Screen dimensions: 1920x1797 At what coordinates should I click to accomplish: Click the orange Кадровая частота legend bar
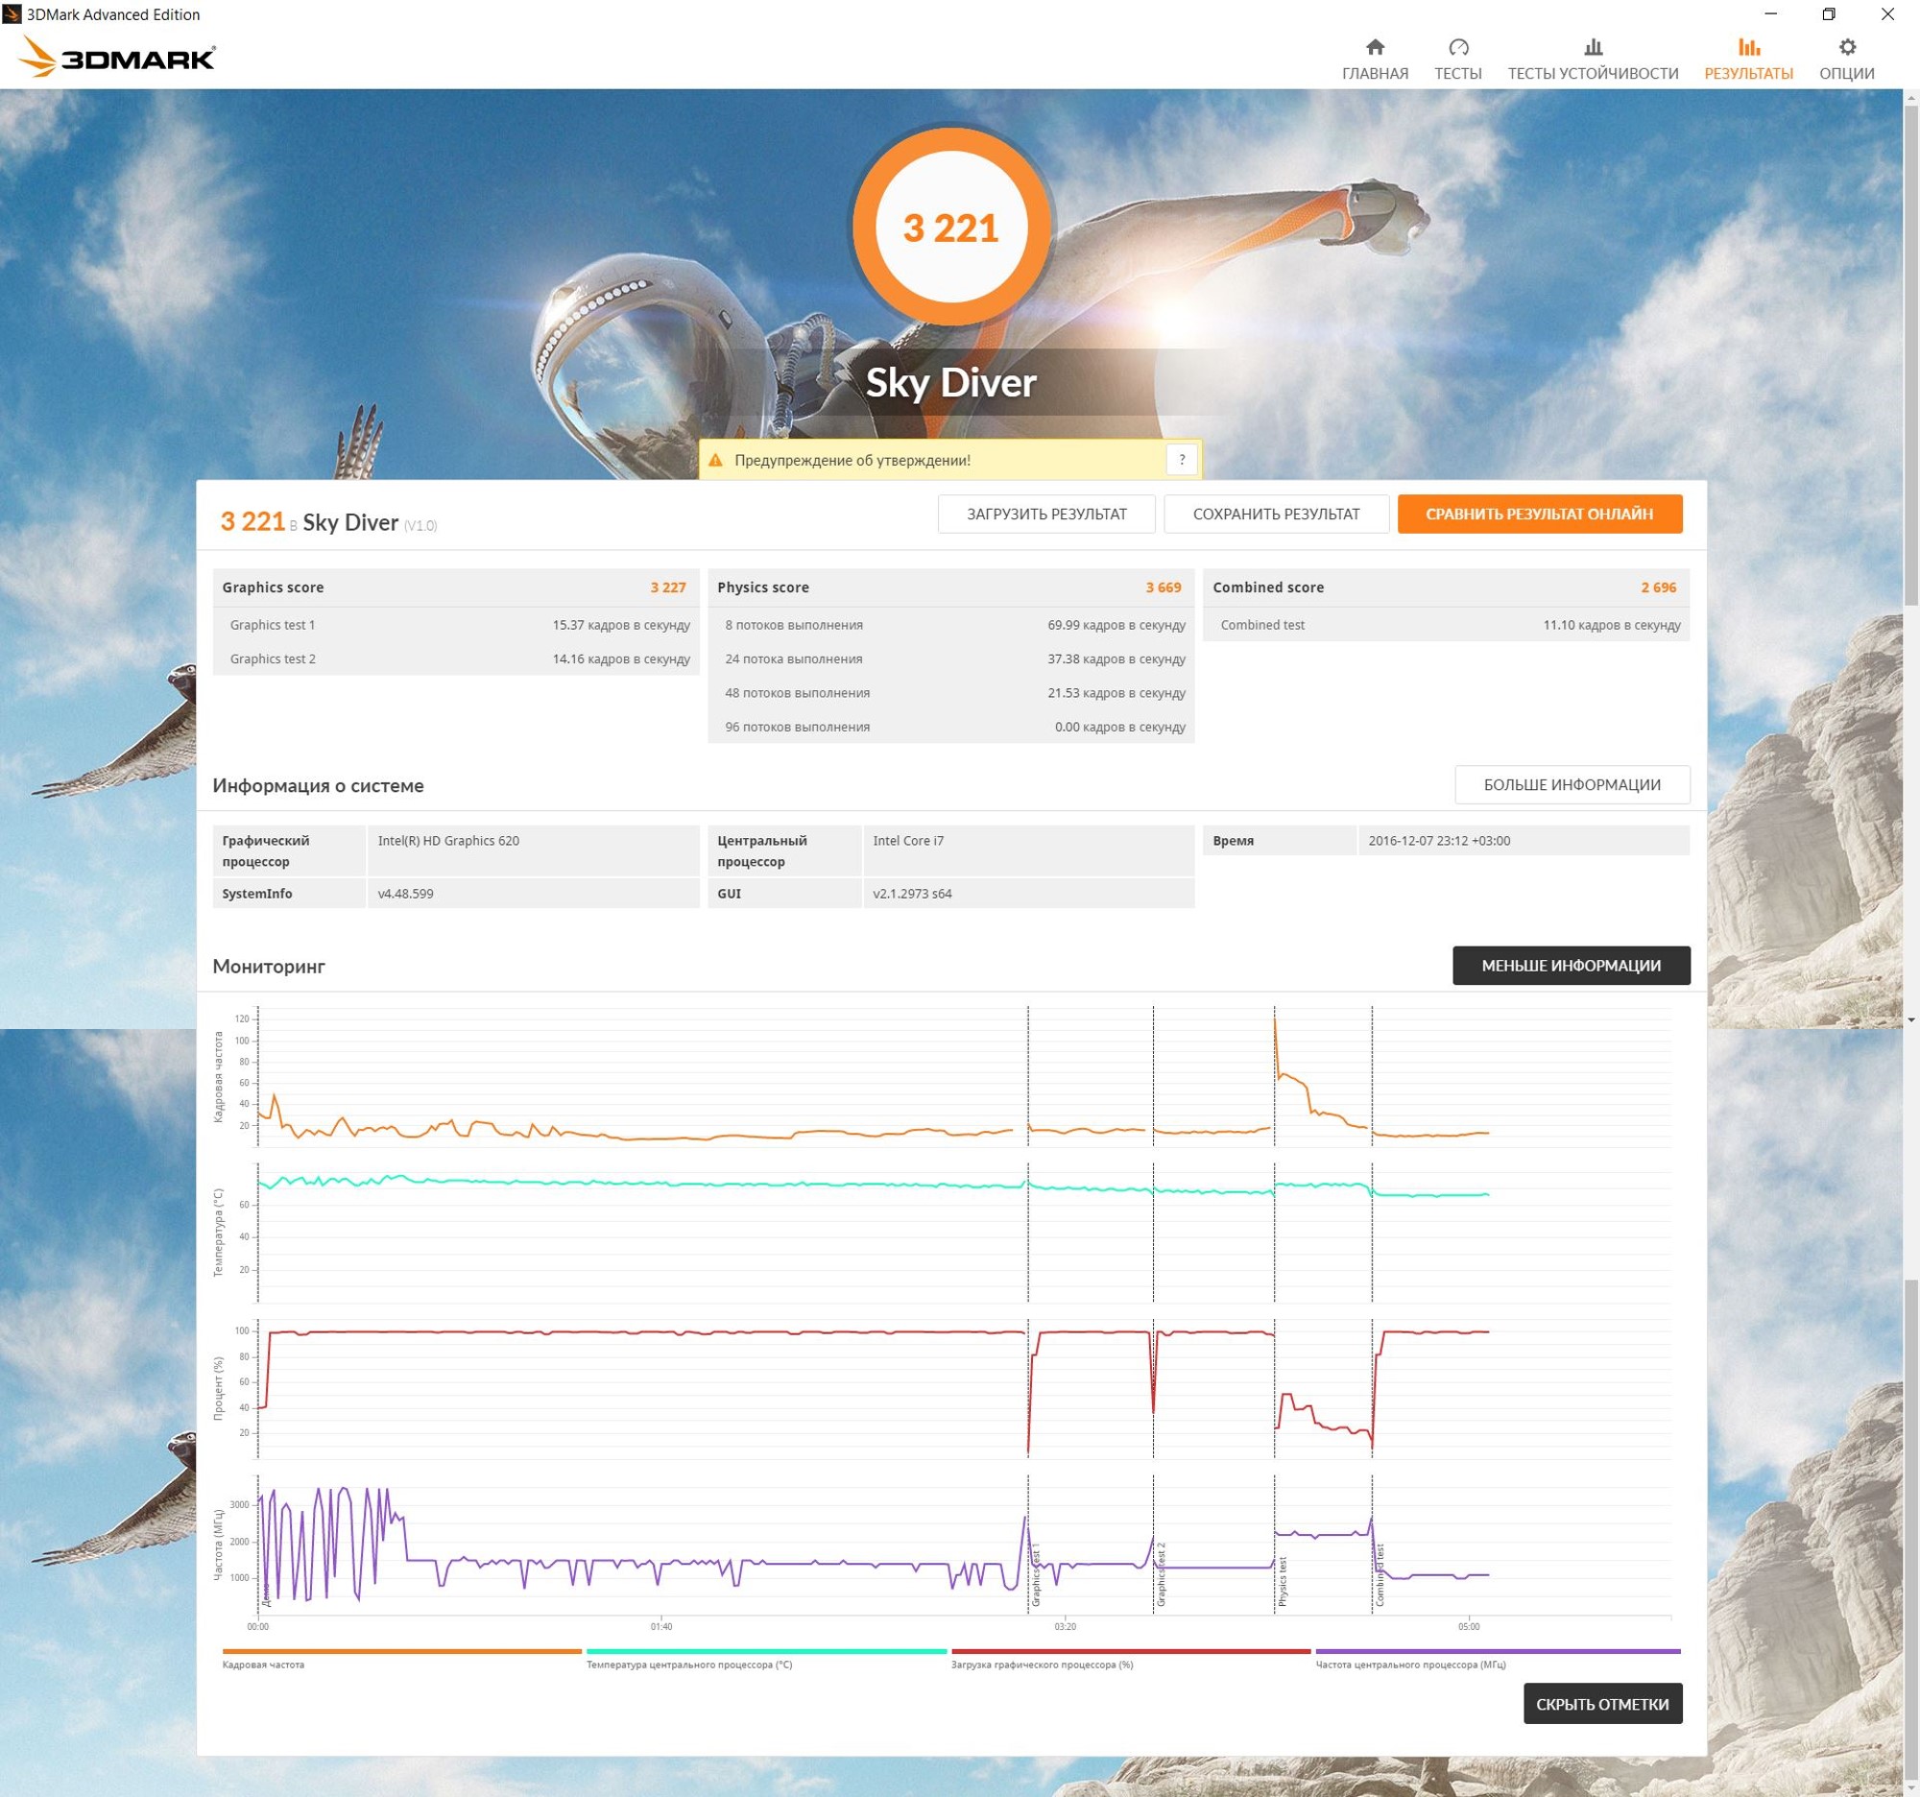[402, 1651]
